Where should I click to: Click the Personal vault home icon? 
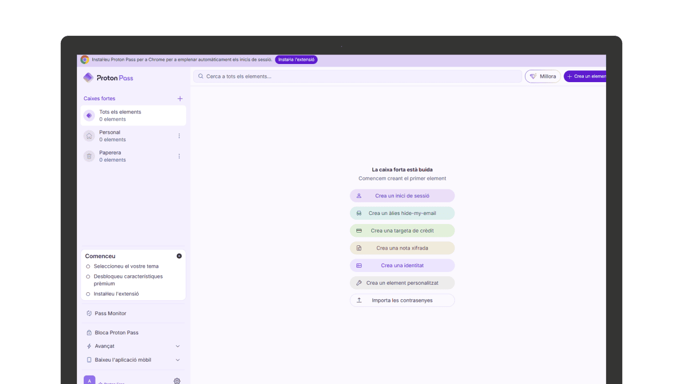[x=89, y=136]
